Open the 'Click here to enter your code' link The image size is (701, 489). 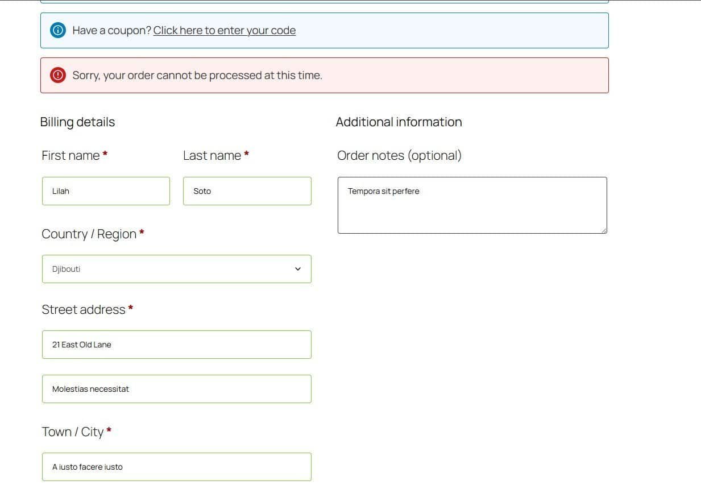tap(224, 30)
